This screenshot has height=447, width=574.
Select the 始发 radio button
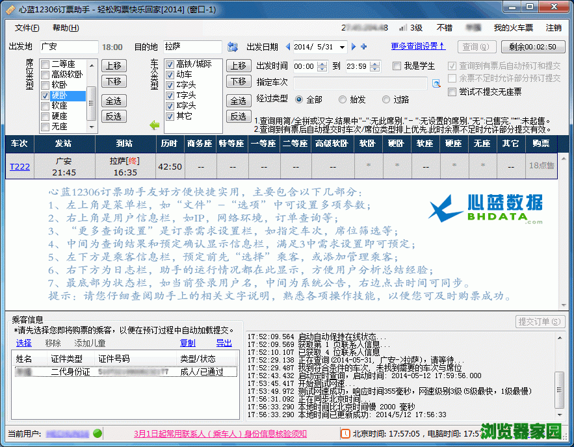point(343,99)
